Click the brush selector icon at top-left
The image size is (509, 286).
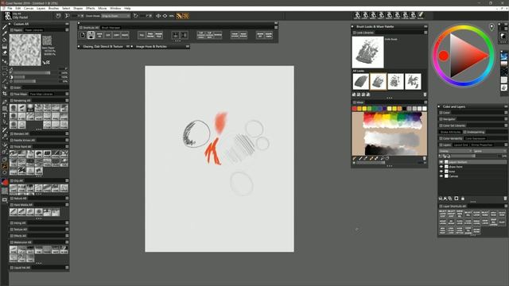point(8,16)
